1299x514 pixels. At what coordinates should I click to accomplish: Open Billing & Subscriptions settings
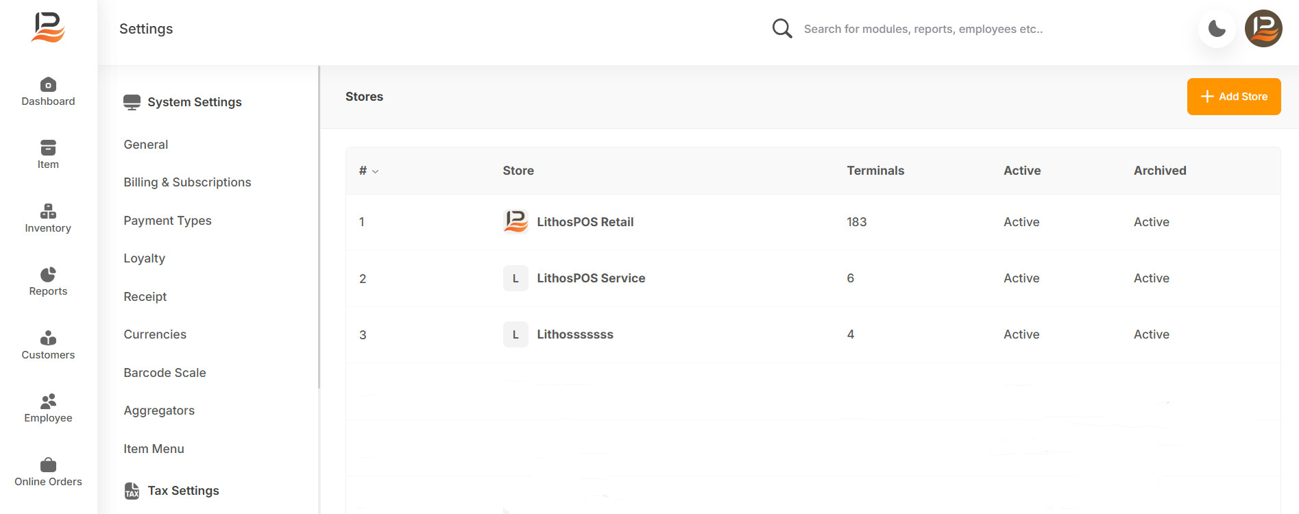pyautogui.click(x=187, y=182)
